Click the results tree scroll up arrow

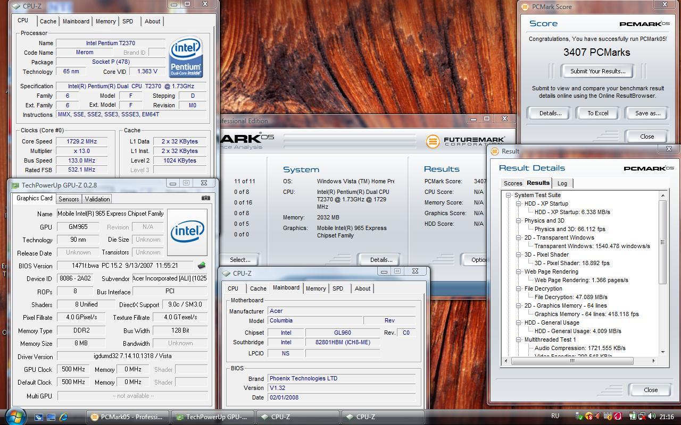click(x=663, y=196)
